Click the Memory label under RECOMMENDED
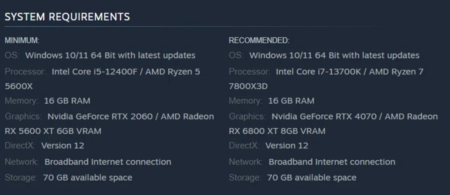450x195 pixels. (x=245, y=101)
